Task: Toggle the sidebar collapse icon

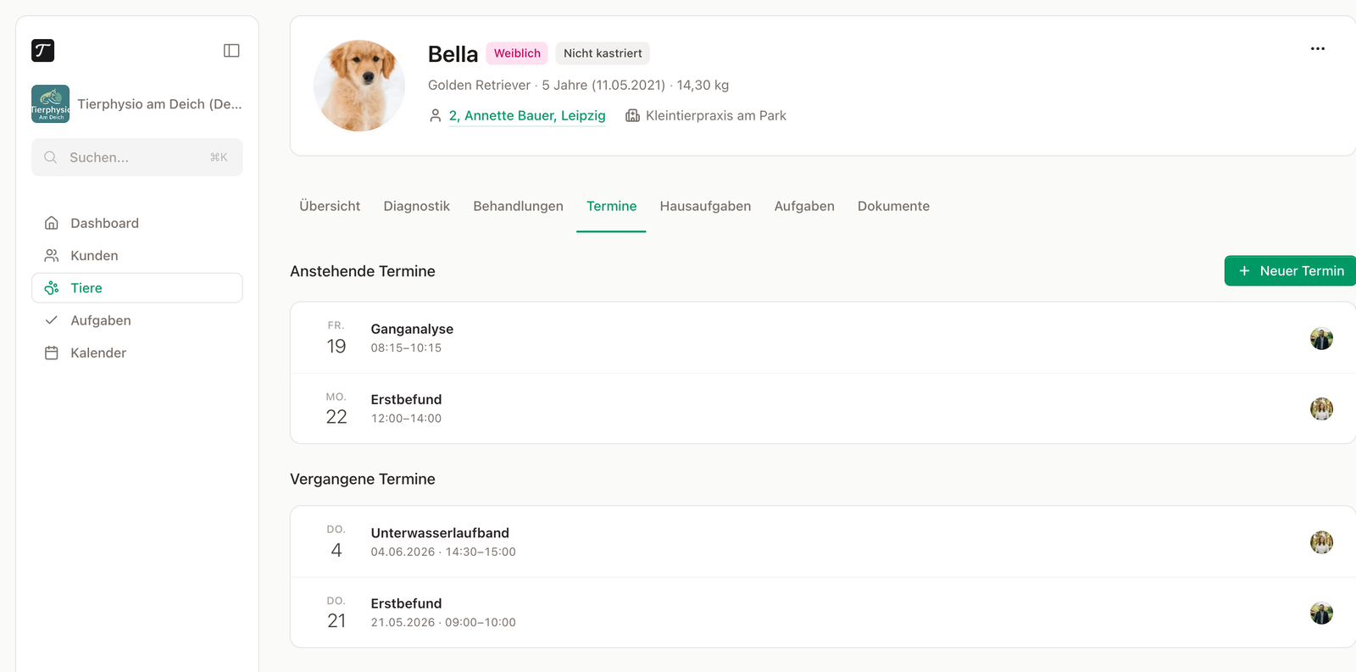Action: point(231,51)
